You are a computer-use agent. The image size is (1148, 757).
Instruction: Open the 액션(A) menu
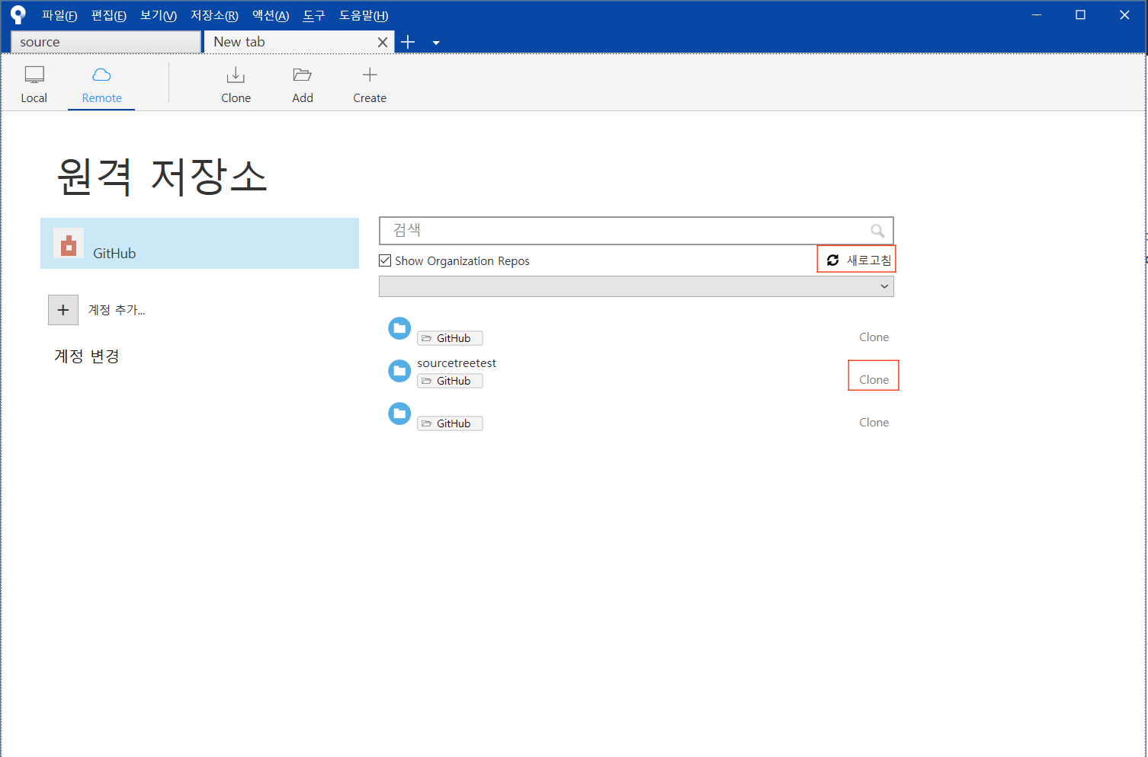pos(271,15)
